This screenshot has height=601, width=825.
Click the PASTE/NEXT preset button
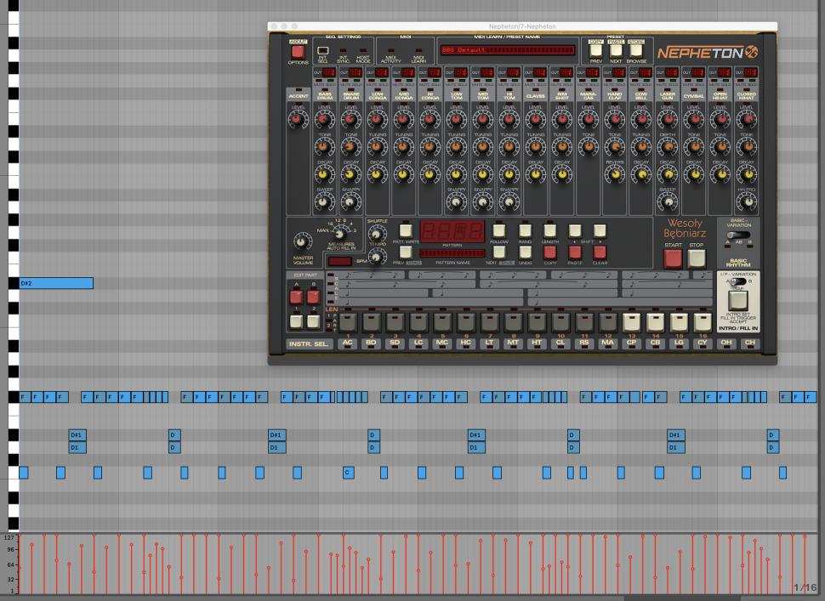[616, 51]
